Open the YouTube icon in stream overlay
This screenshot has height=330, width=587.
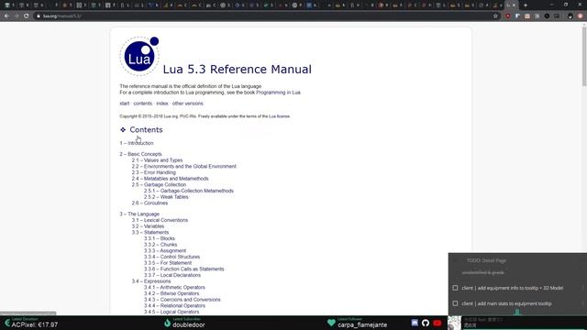click(437, 323)
